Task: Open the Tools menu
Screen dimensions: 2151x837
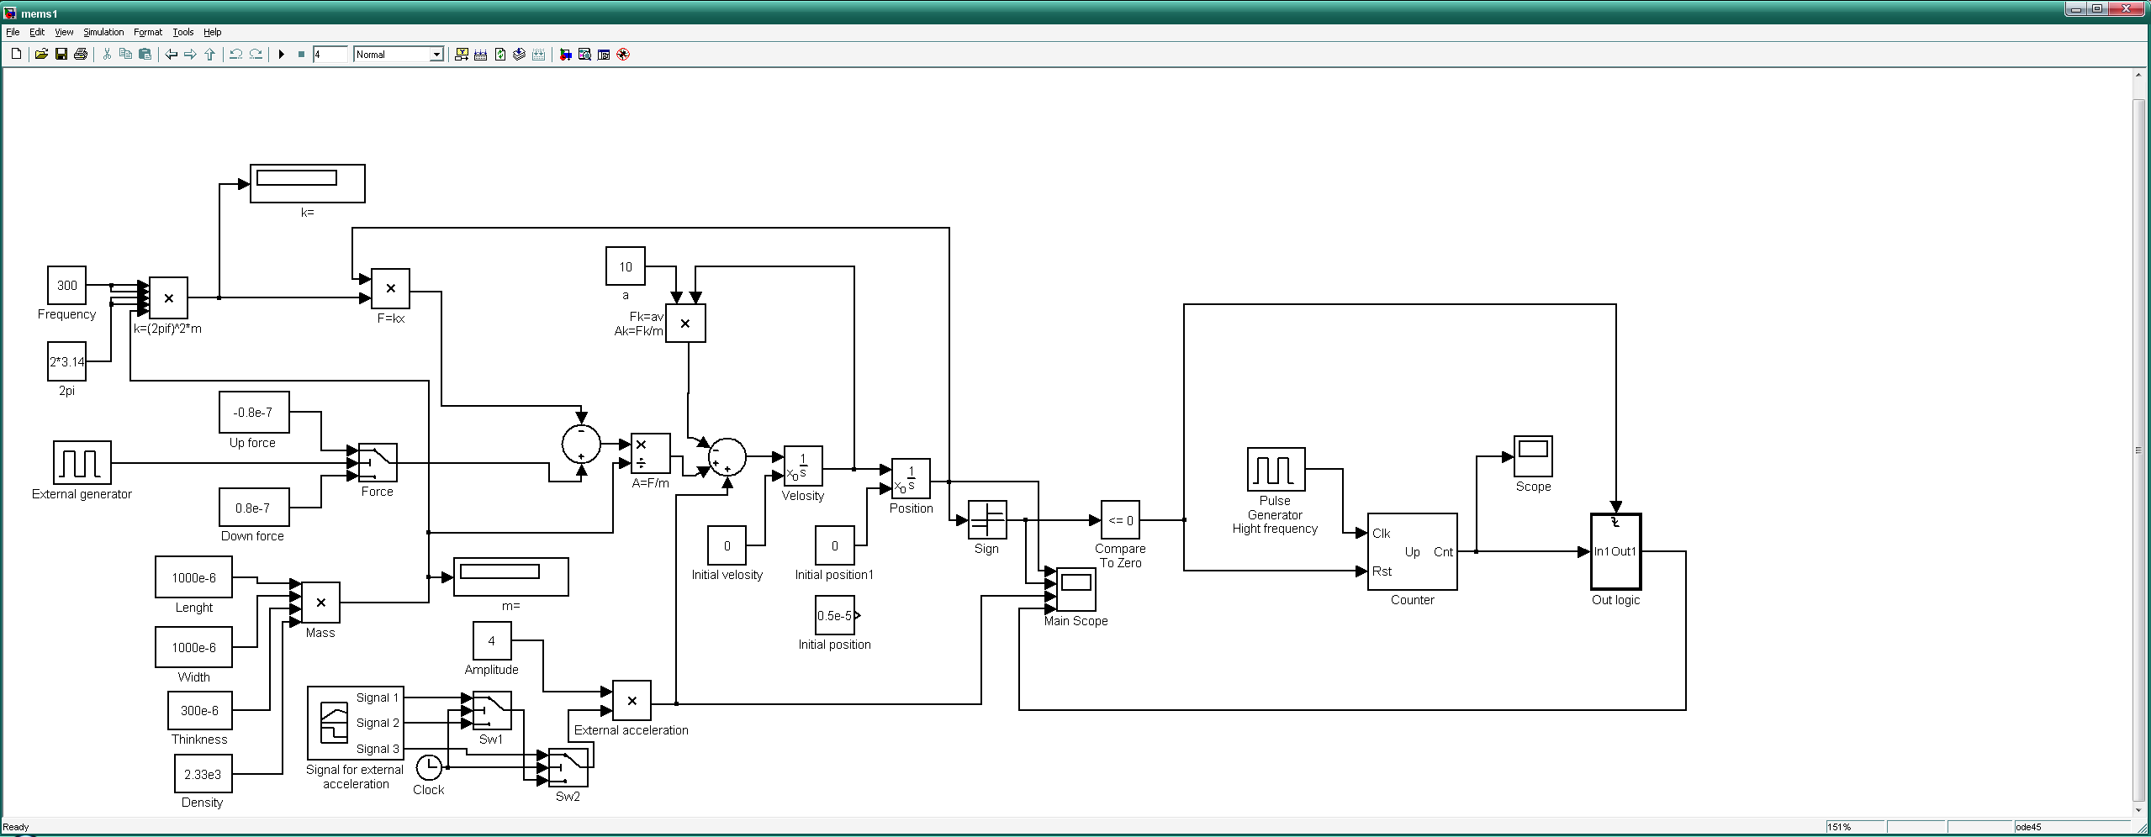Action: click(x=183, y=32)
